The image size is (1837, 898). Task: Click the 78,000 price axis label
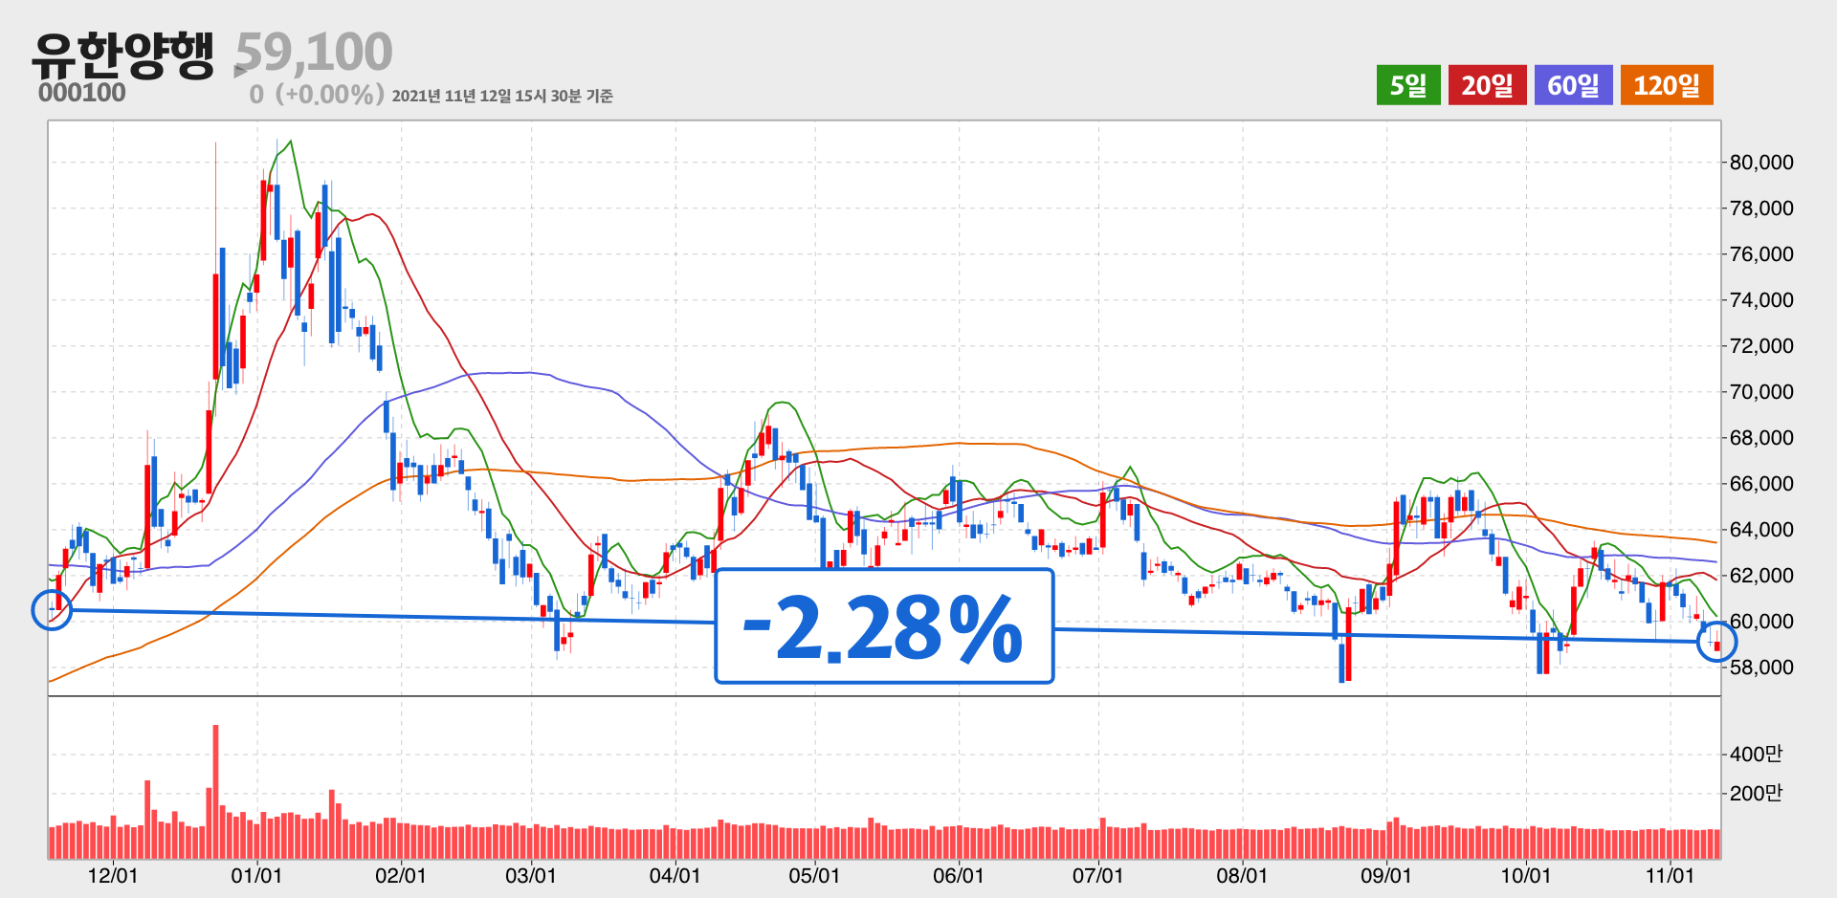(1761, 208)
